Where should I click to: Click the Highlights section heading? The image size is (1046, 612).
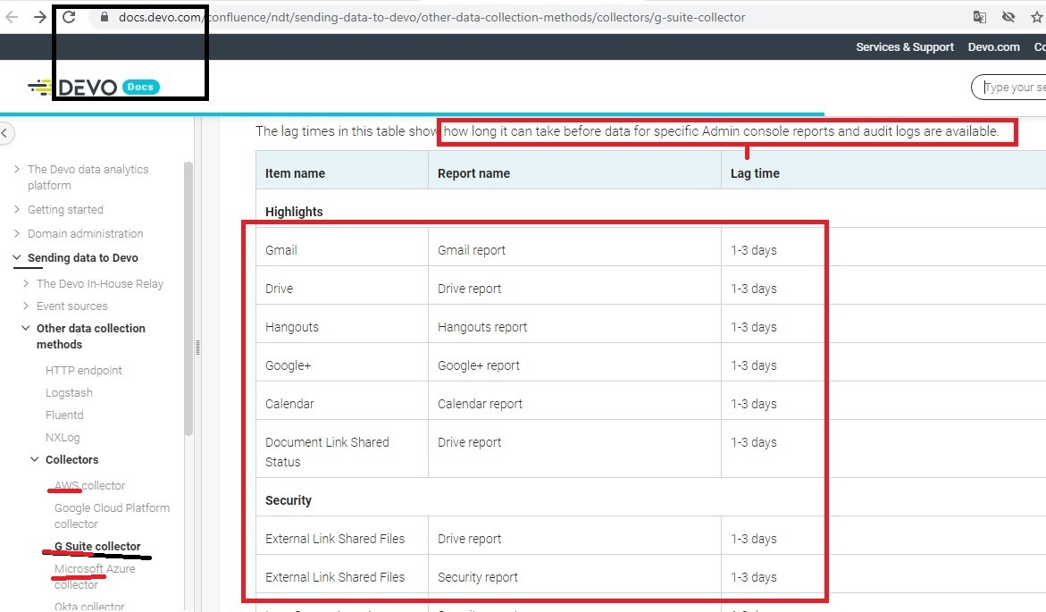click(294, 212)
